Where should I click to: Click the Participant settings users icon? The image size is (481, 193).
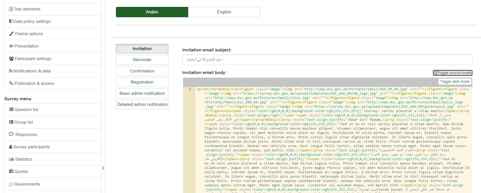pos(11,59)
